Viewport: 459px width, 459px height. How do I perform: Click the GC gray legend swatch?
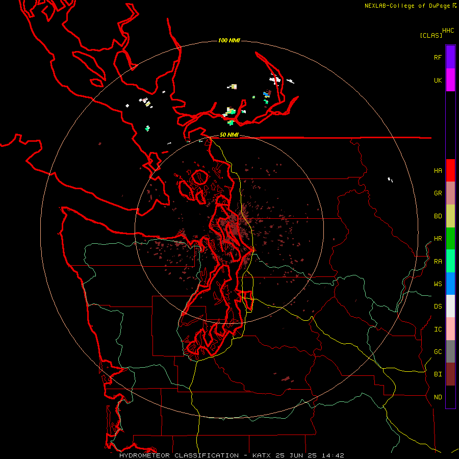[x=450, y=351]
